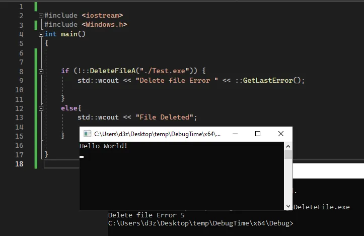Image resolution: width=364 pixels, height=236 pixels.
Task: Click the command prompt line ending in Debug>
Action: [200, 223]
